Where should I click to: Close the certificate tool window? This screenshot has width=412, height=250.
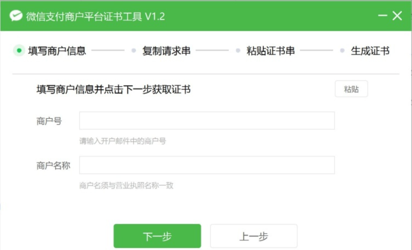(397, 16)
